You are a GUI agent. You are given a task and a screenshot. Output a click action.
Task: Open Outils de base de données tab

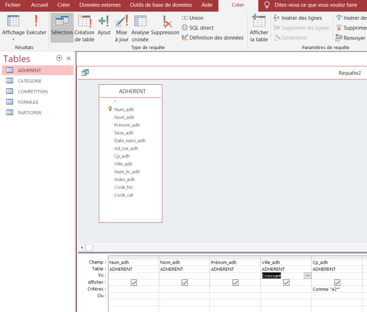(161, 5)
